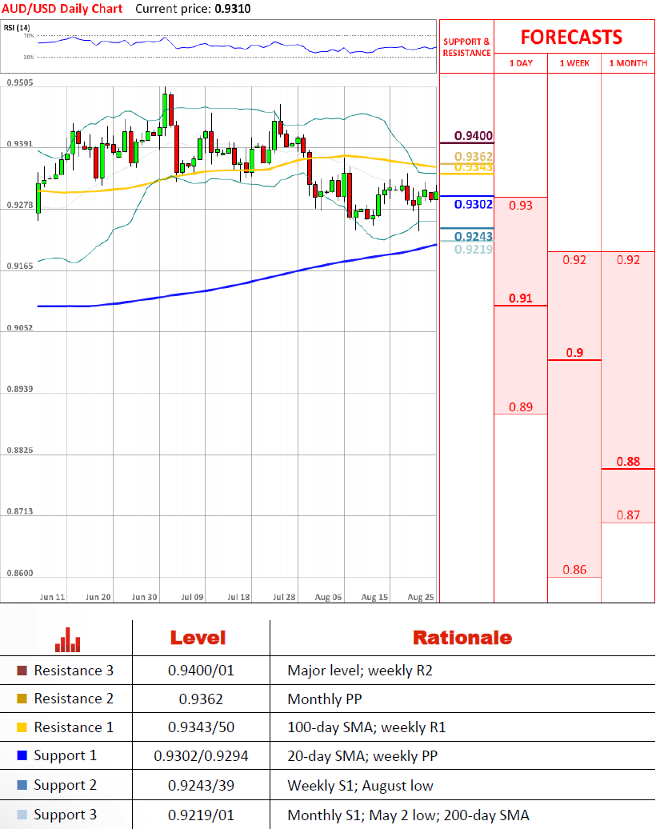Screen dimensions: 656x829
Task: Click the Resistance 2 gold color swatch
Action: [x=22, y=699]
